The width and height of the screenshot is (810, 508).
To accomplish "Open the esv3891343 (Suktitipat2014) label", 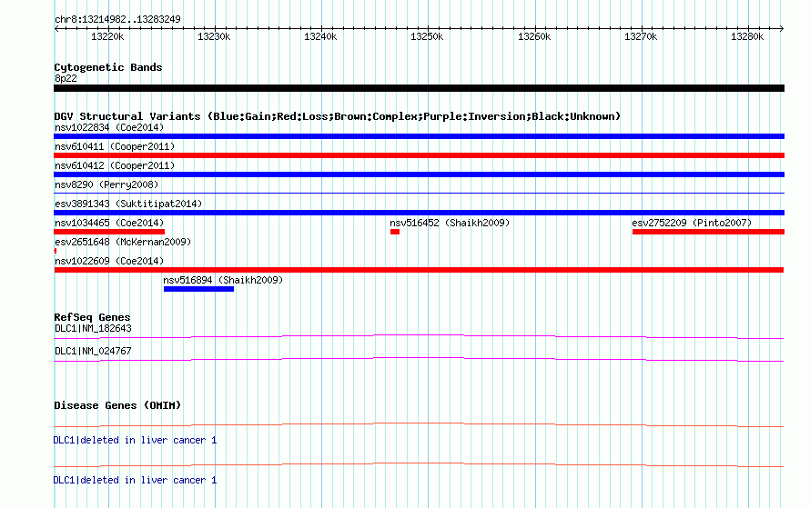I will point(128,204).
